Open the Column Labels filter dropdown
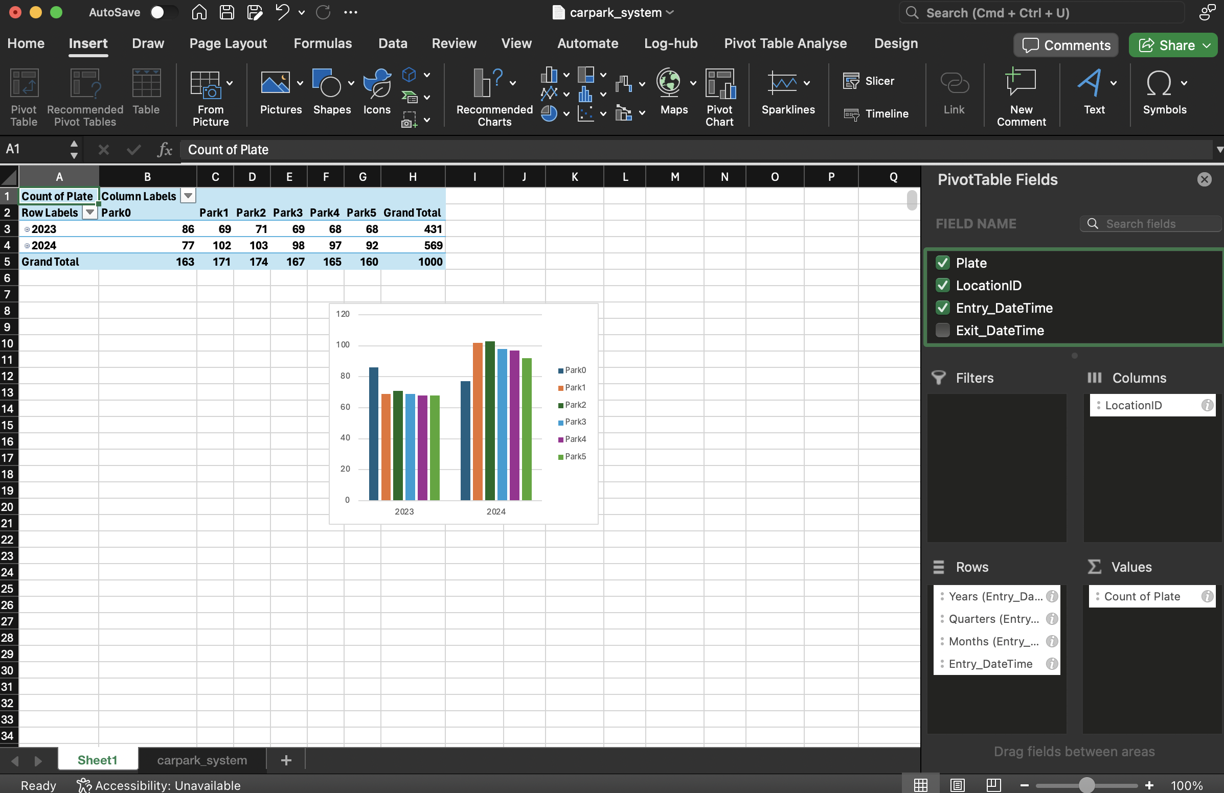Screen dimensions: 1224x793 (188, 196)
